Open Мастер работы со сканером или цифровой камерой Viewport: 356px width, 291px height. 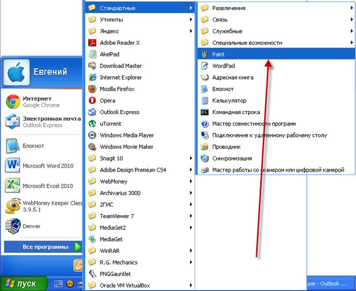pyautogui.click(x=276, y=170)
